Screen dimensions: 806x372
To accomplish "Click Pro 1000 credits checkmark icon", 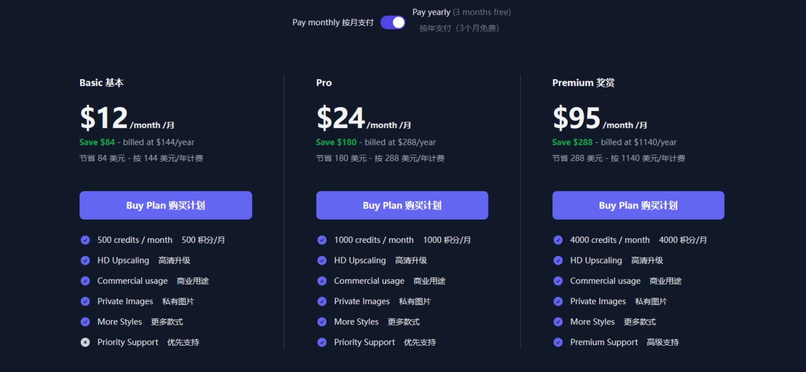I will (322, 240).
